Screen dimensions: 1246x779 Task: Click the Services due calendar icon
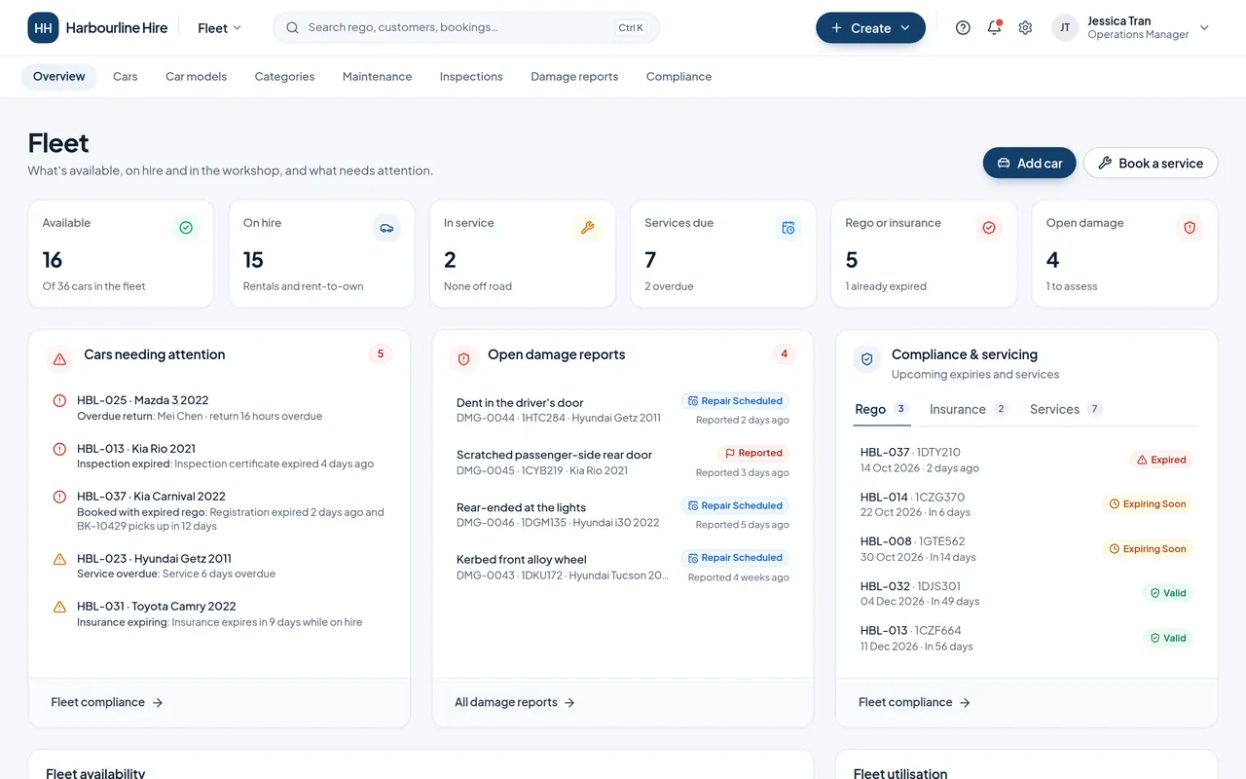point(788,228)
